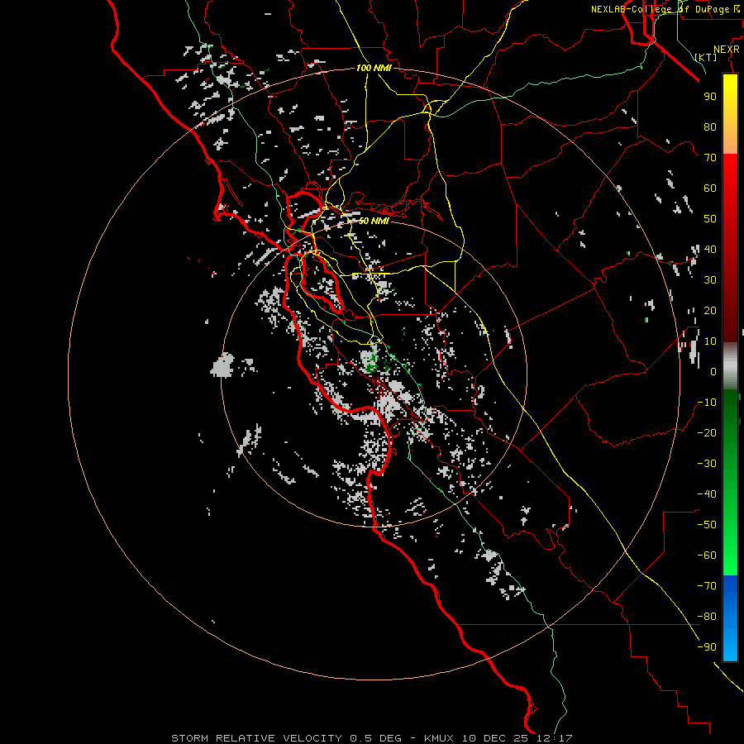Click the -20 value on velocity scale

pyautogui.click(x=707, y=432)
